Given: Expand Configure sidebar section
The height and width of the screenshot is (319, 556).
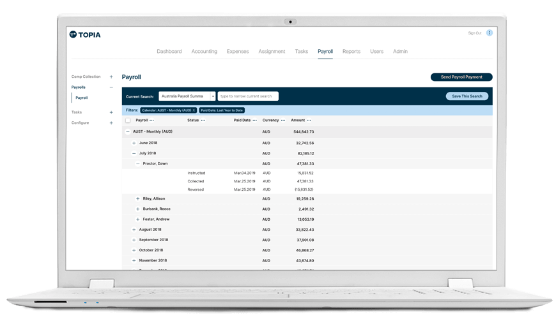Looking at the screenshot, I should pyautogui.click(x=111, y=123).
